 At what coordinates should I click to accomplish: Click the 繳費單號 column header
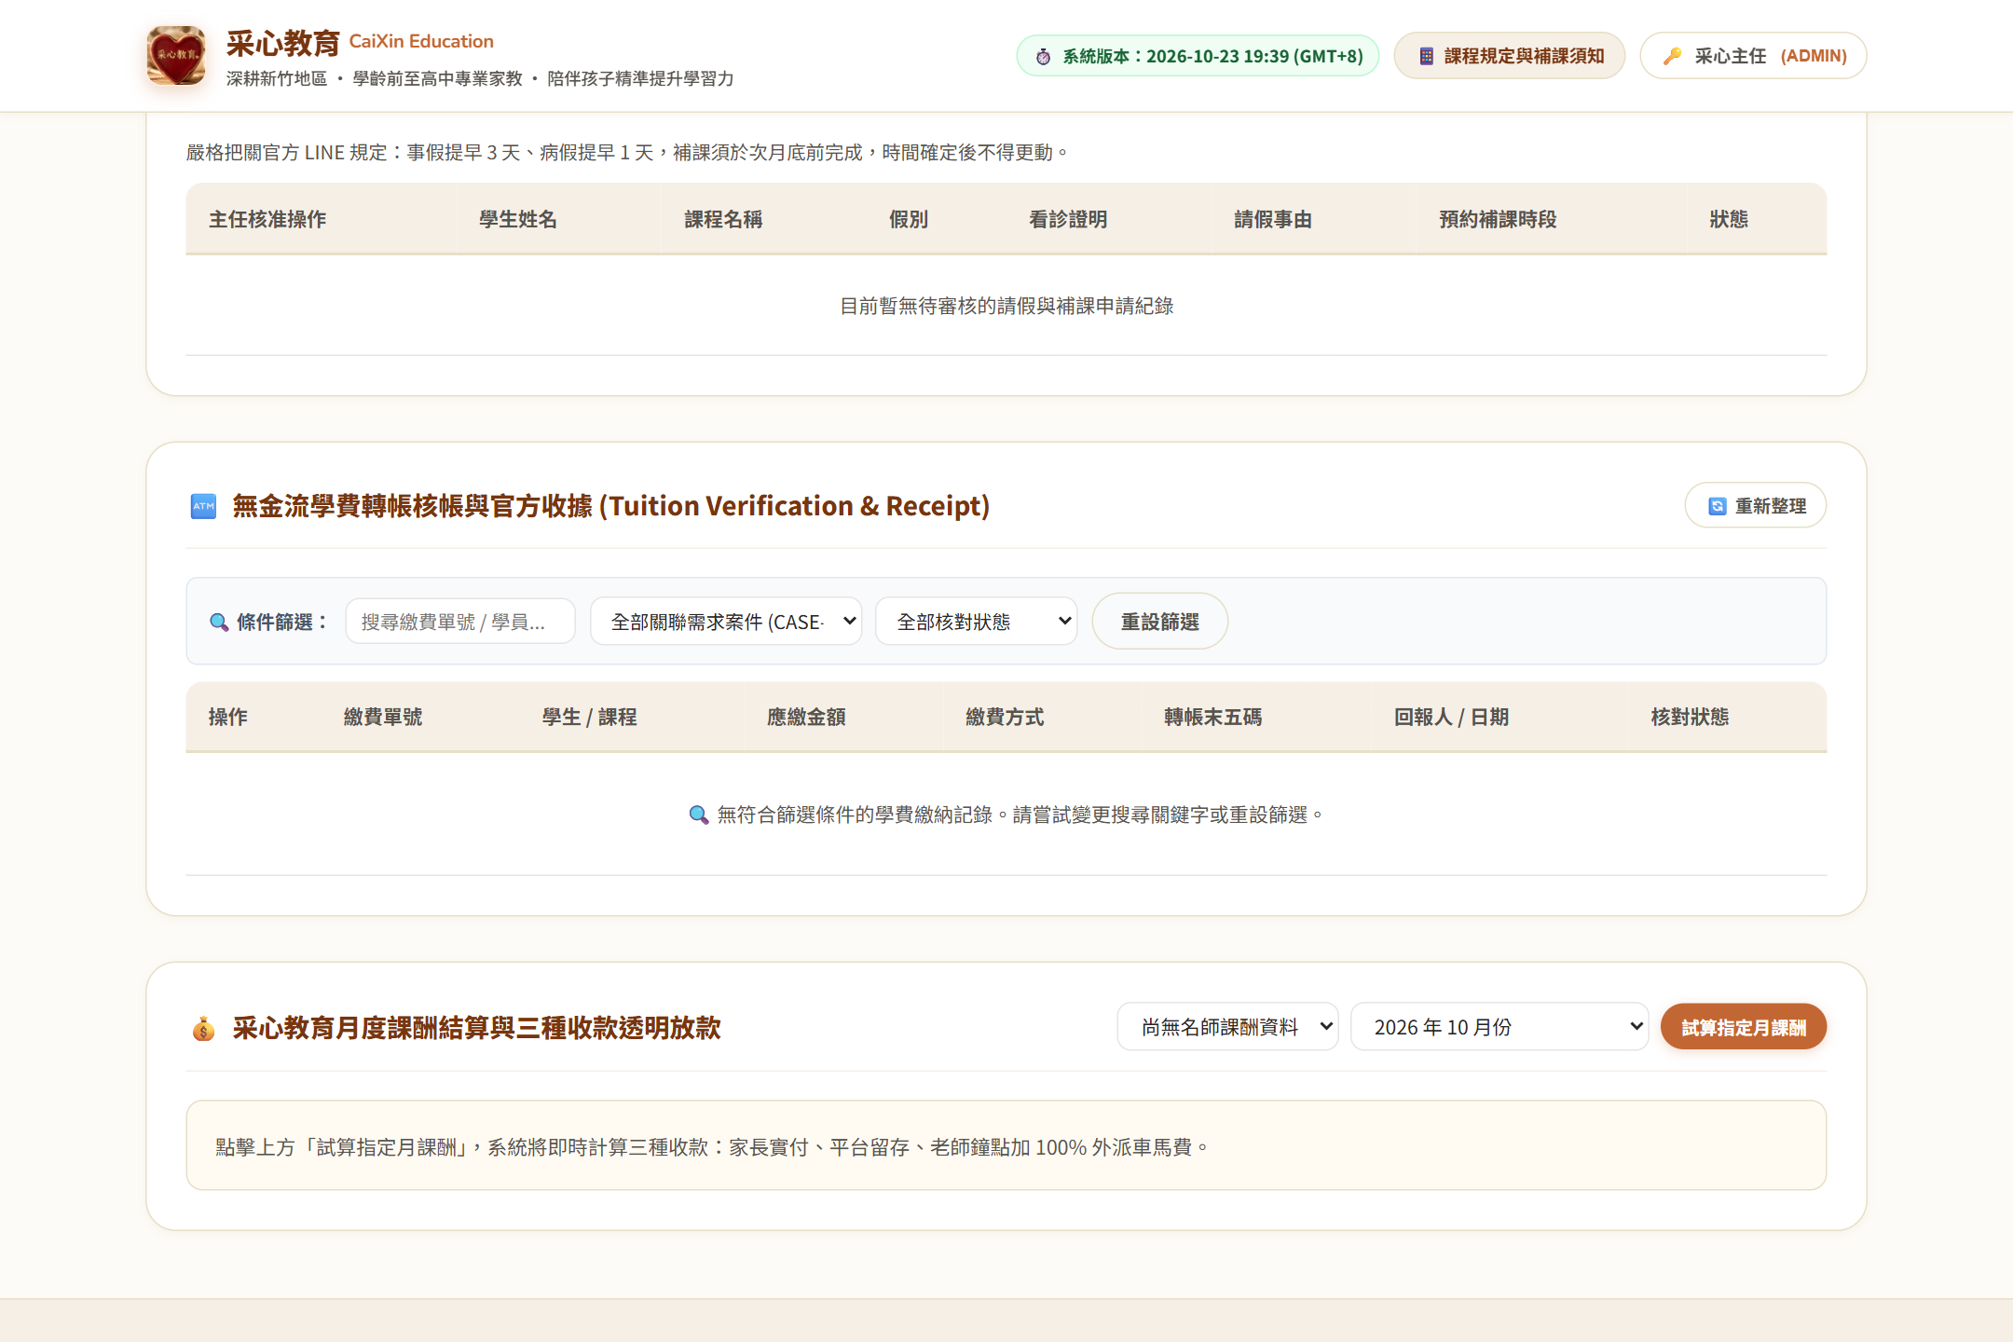coord(383,718)
